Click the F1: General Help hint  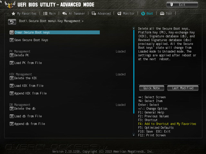click(151, 112)
